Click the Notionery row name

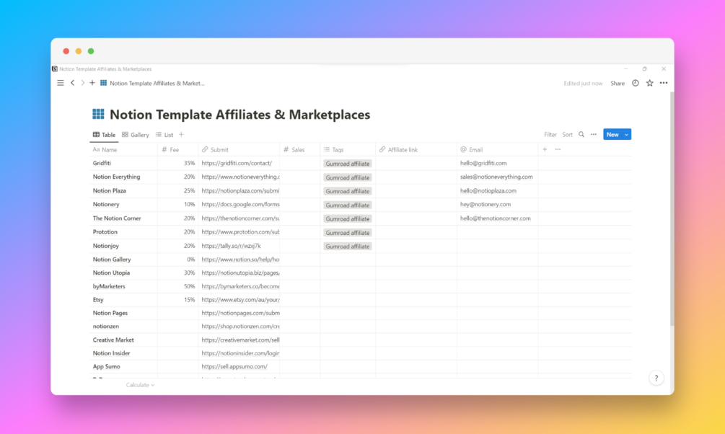(x=106, y=204)
